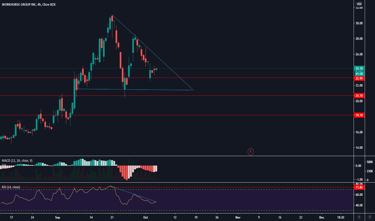Click the 'B' button beside auto scale
The width and height of the screenshot is (375, 221).
(370, 217)
